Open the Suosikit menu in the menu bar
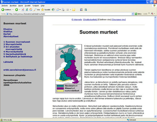157x122 pixels. 28,6
